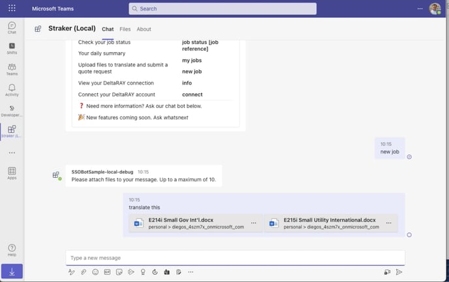Screen dimensions: 449x282
Task: Open the Shifts app in the sidebar
Action: click(12, 48)
